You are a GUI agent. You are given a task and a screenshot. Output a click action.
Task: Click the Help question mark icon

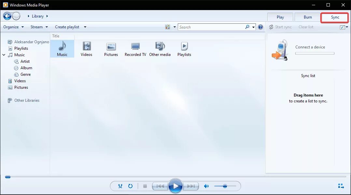pos(260,27)
